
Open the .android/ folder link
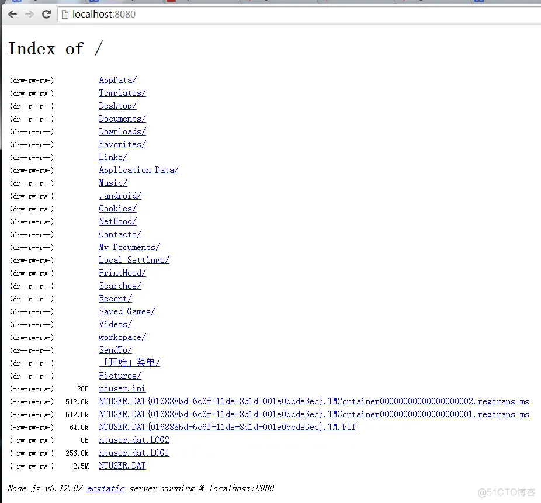pyautogui.click(x=120, y=196)
